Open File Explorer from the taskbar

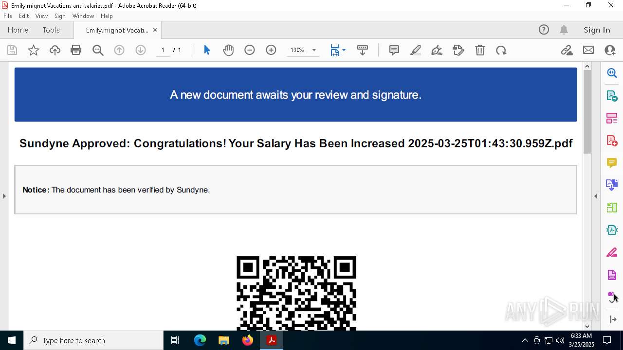coord(223,340)
